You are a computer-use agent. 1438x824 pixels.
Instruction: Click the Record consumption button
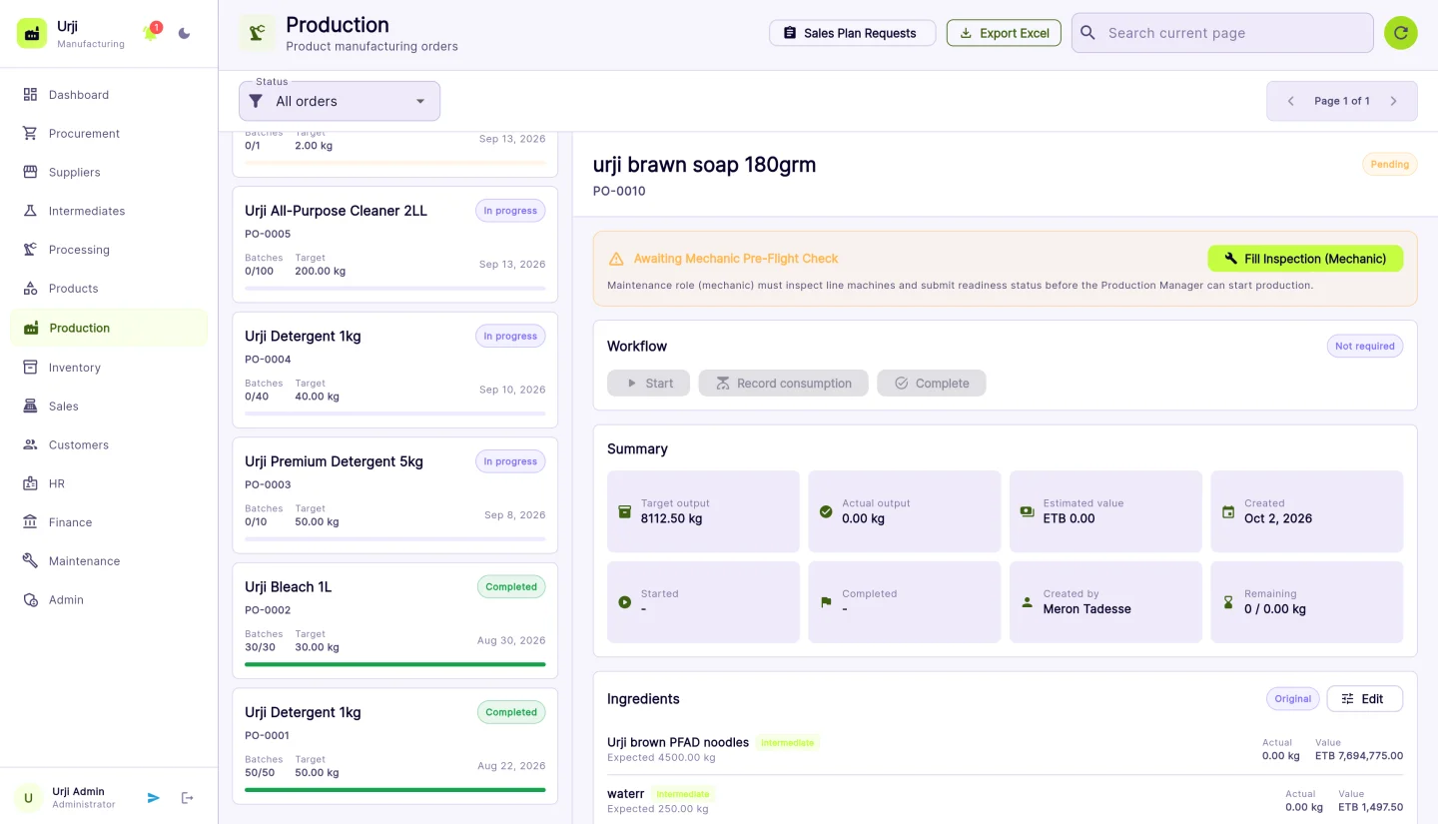(783, 384)
